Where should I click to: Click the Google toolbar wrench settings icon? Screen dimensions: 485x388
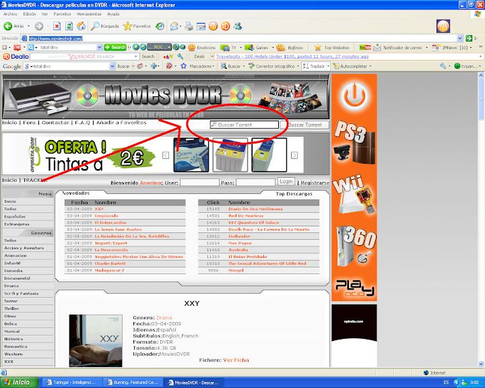coord(443,66)
